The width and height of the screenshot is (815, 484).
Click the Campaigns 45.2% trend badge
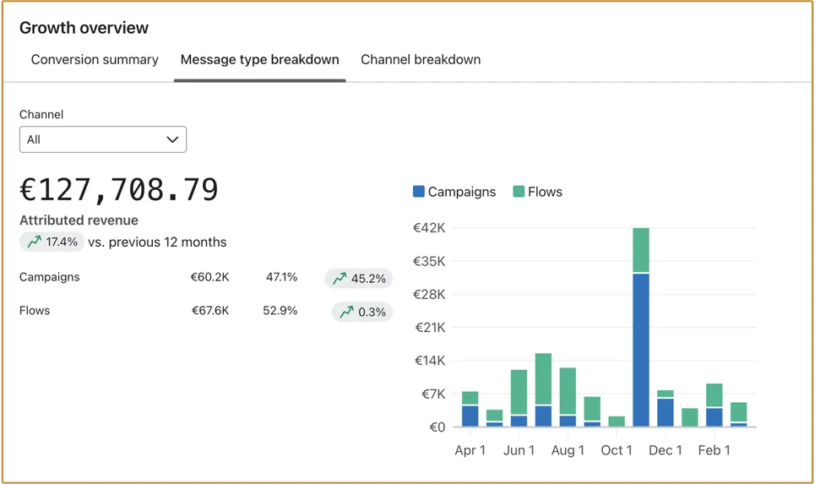359,279
